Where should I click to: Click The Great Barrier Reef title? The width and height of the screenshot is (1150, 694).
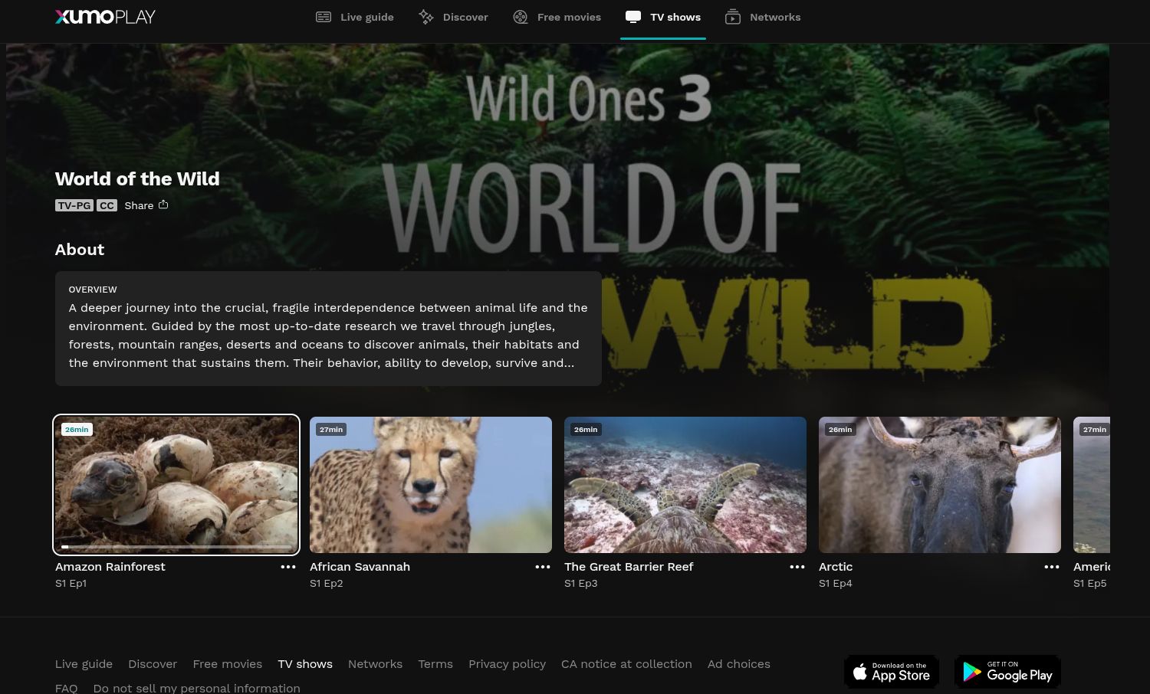click(x=629, y=567)
